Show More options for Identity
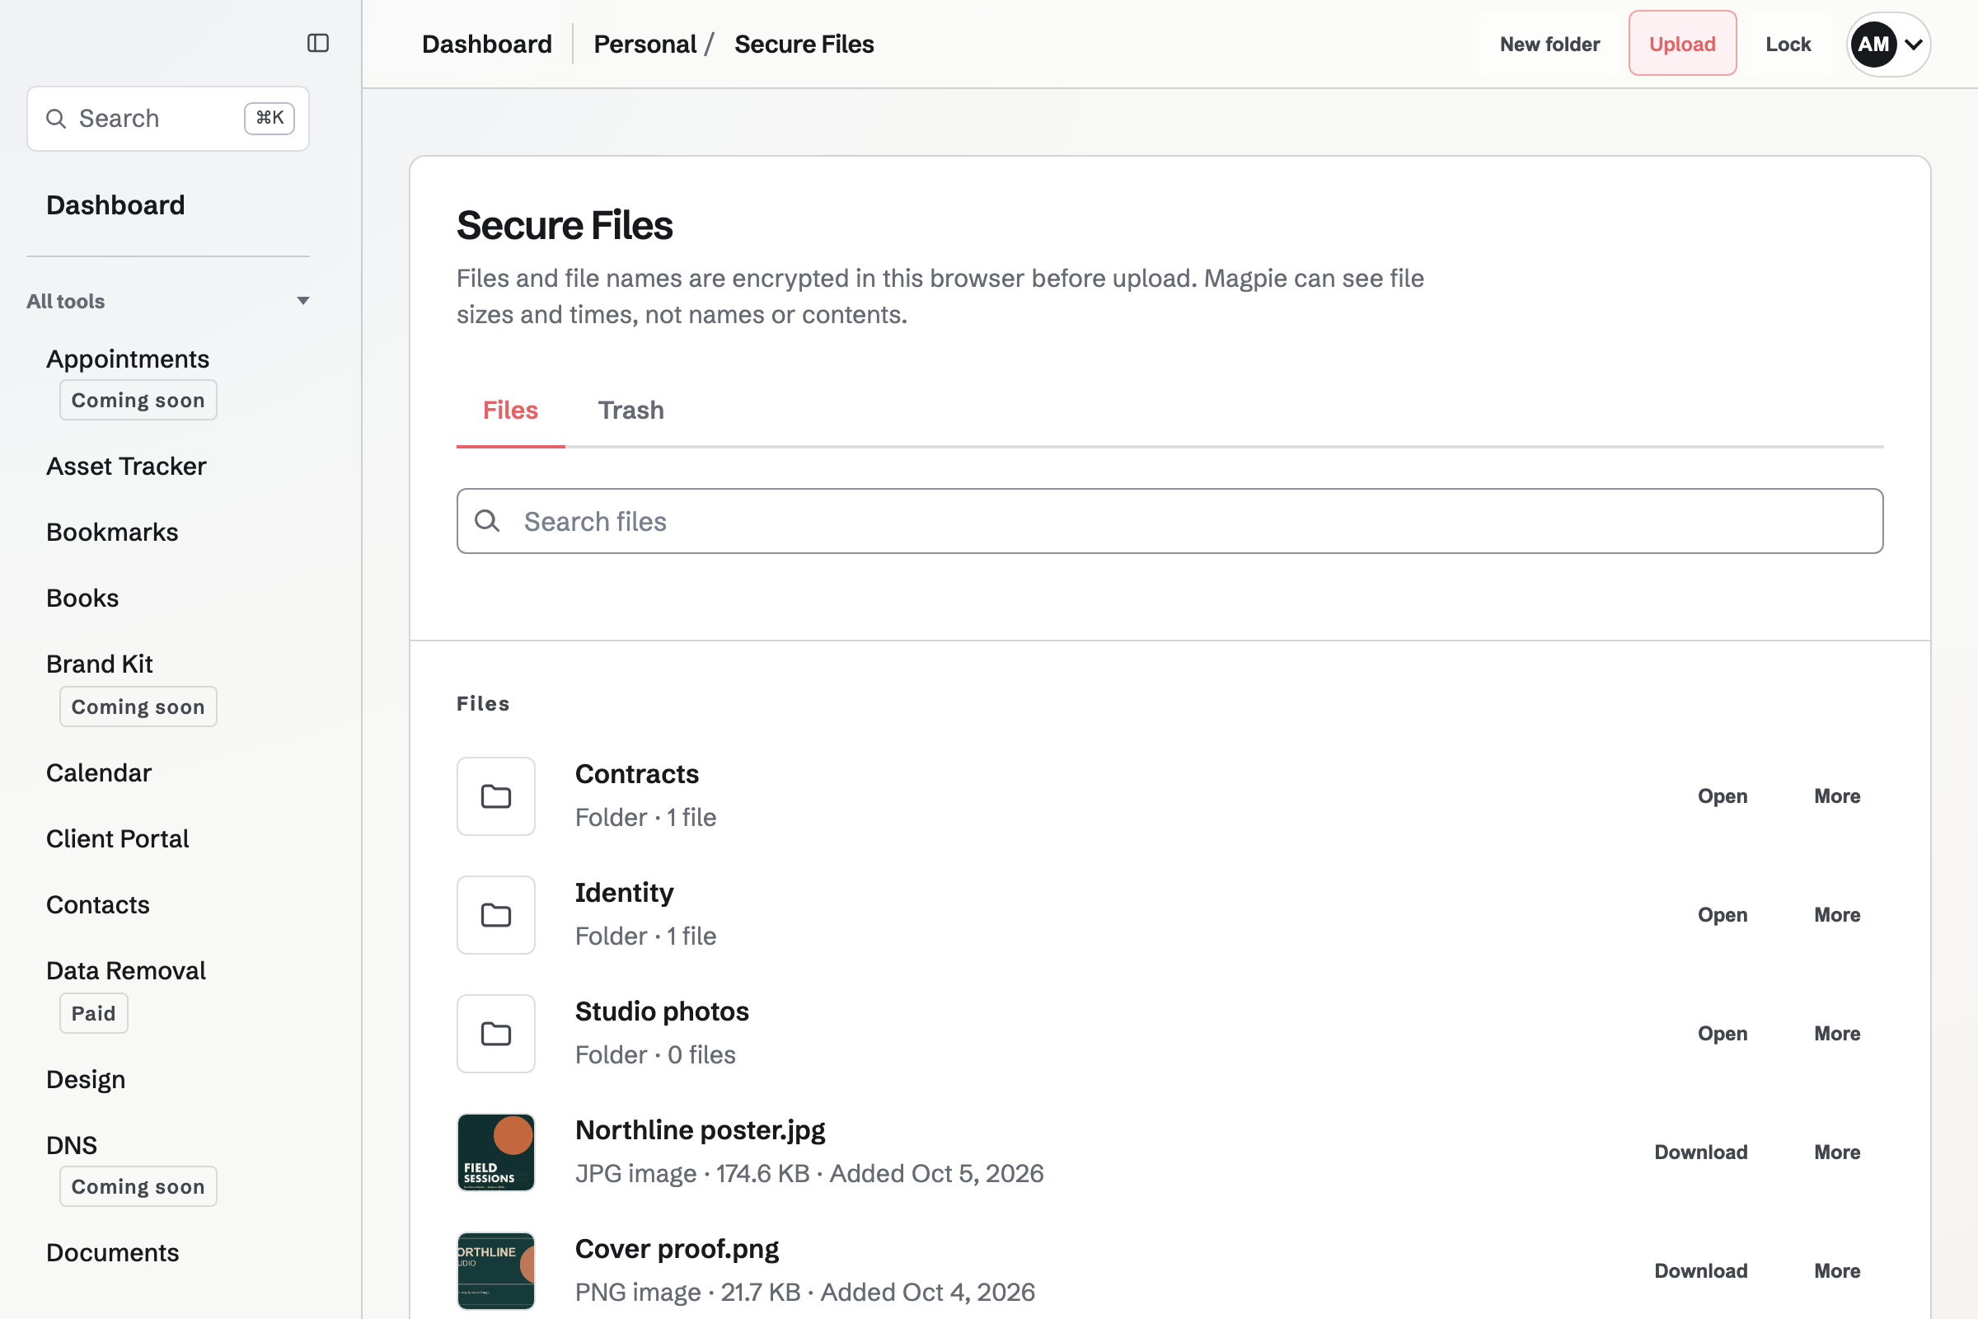1978x1319 pixels. 1837,914
